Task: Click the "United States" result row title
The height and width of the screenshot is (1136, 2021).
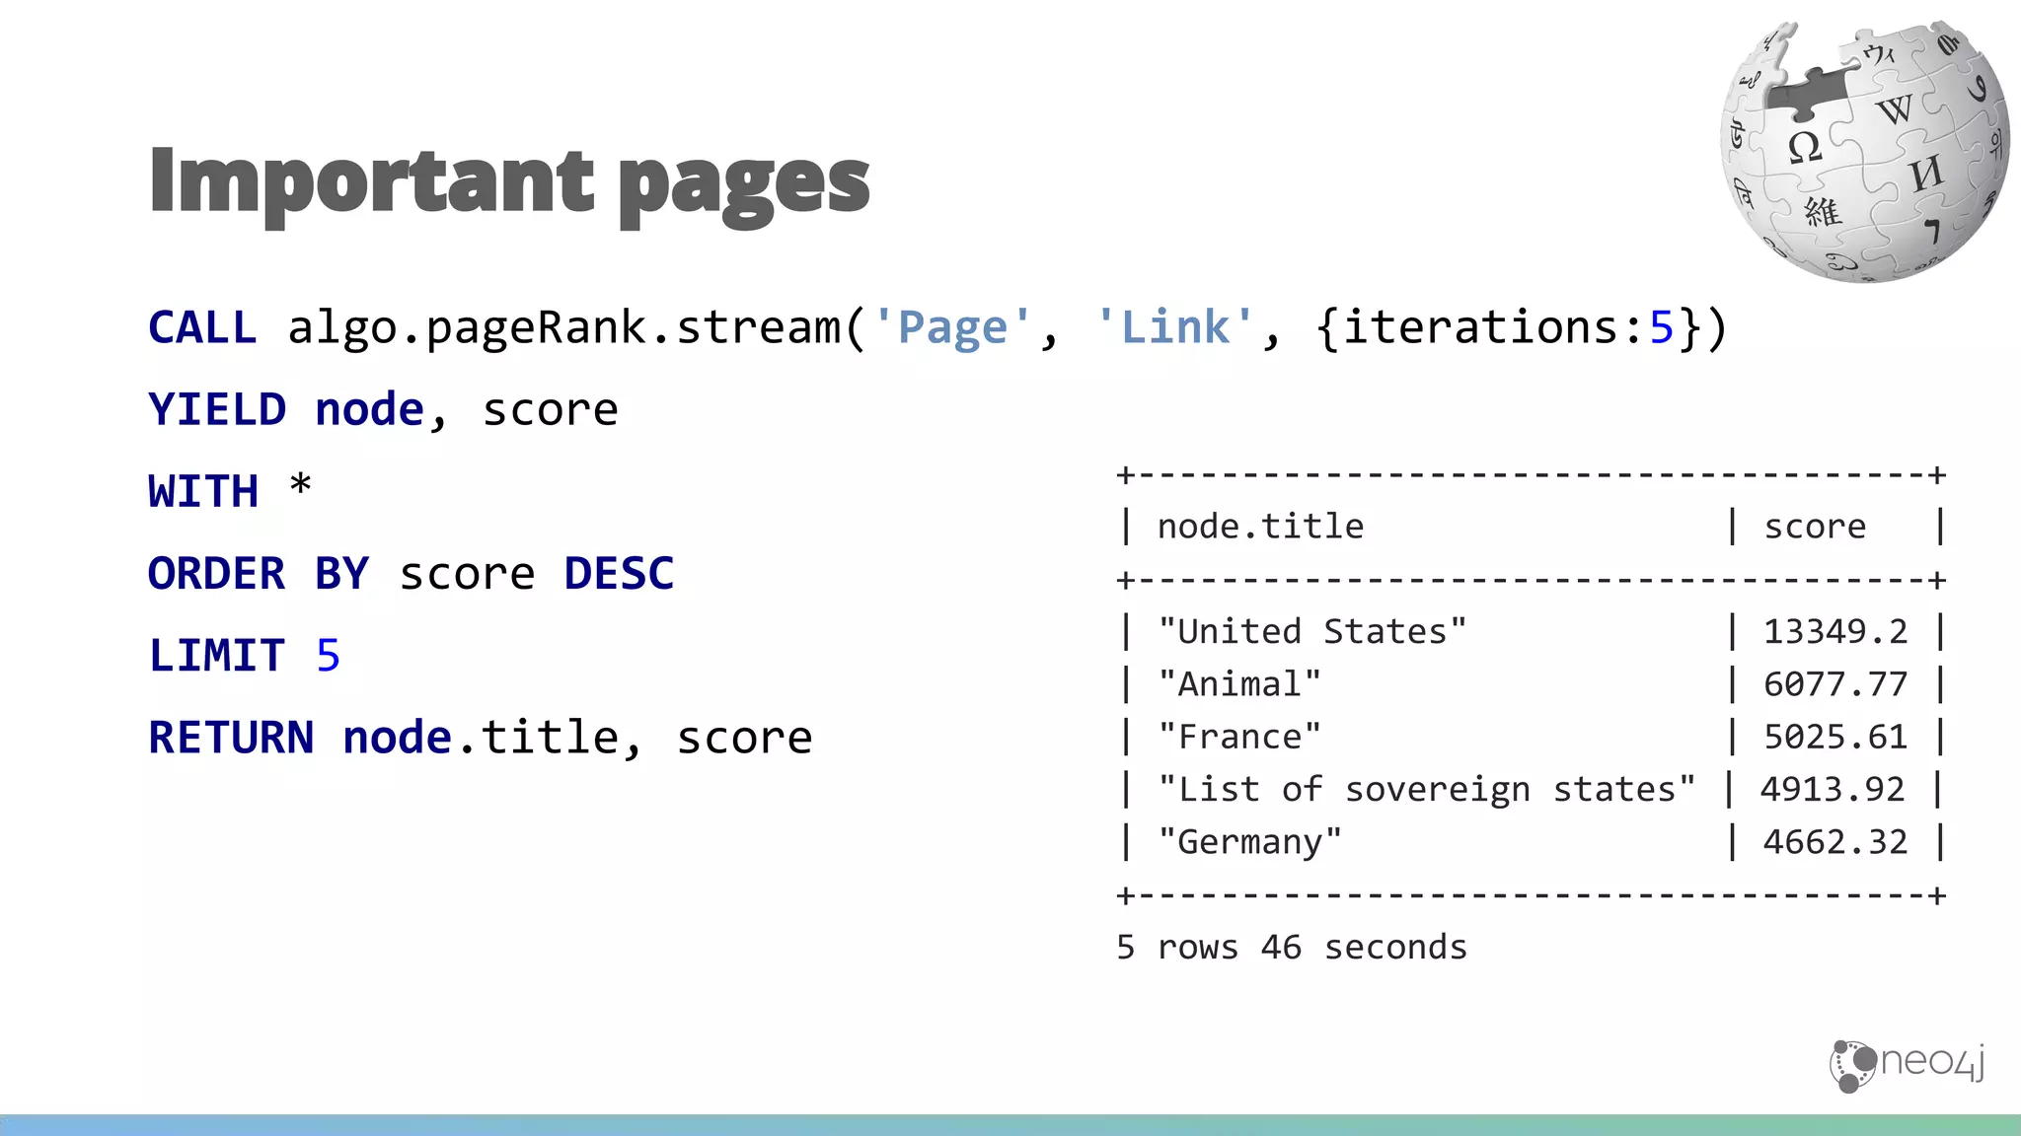Action: click(x=1312, y=631)
